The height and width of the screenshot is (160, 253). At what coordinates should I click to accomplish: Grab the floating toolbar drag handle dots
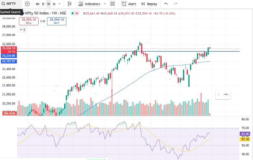(x=219, y=94)
